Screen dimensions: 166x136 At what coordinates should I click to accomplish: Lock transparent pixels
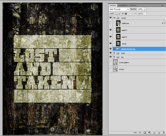point(116,13)
